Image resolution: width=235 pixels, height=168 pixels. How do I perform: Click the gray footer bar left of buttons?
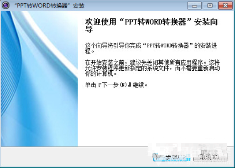[x=75, y=157]
